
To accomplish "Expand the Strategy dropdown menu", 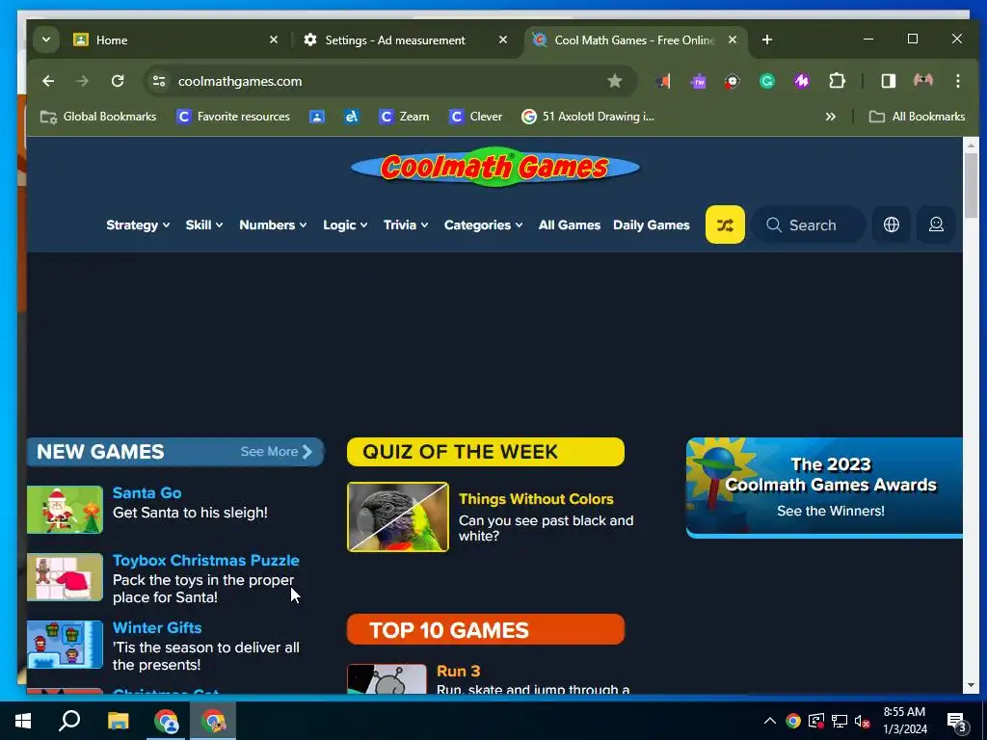I will click(138, 225).
